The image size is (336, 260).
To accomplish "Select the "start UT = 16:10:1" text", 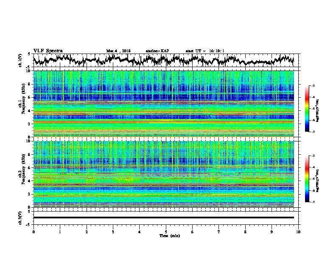I will (205, 51).
